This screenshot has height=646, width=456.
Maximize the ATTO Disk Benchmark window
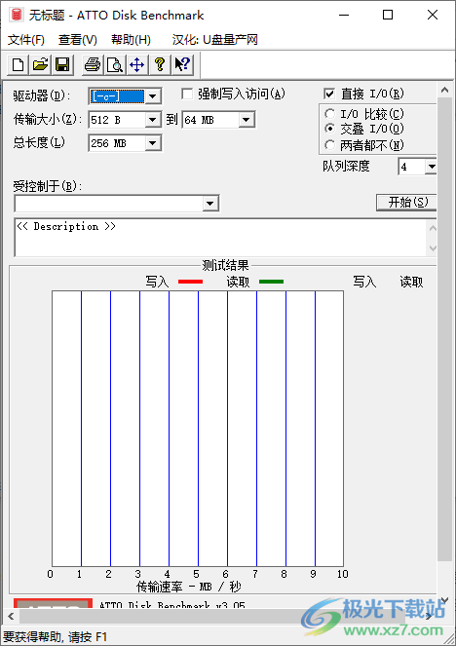(x=388, y=16)
